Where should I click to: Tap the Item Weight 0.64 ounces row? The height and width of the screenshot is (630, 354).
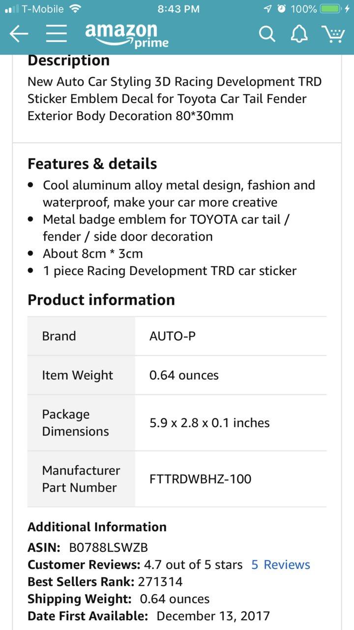click(177, 375)
